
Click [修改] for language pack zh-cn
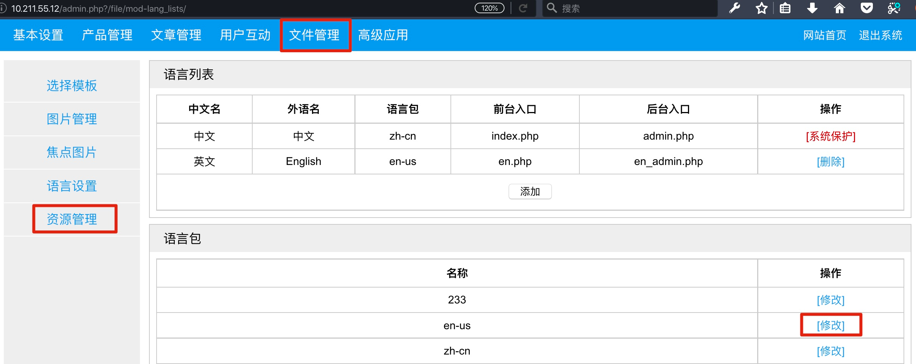click(x=831, y=351)
